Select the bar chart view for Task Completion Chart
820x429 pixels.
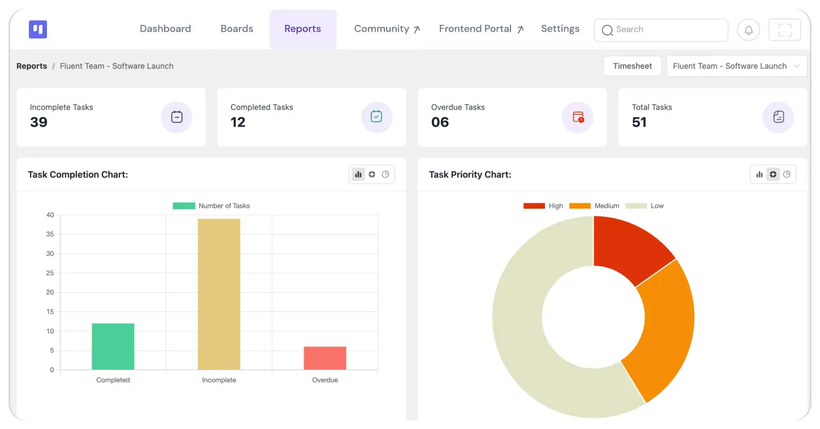(x=358, y=174)
